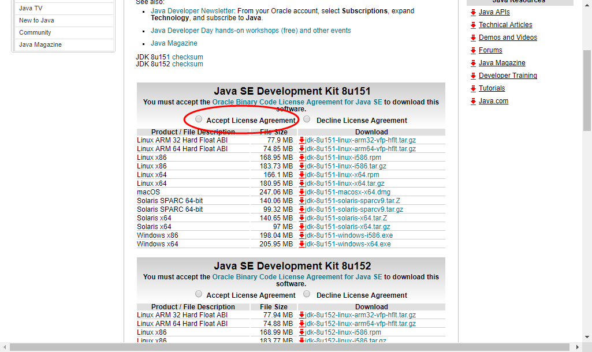Download jdk-8u152-linux-arm32-vfp-hflt.tar.gz file link

[360, 315]
